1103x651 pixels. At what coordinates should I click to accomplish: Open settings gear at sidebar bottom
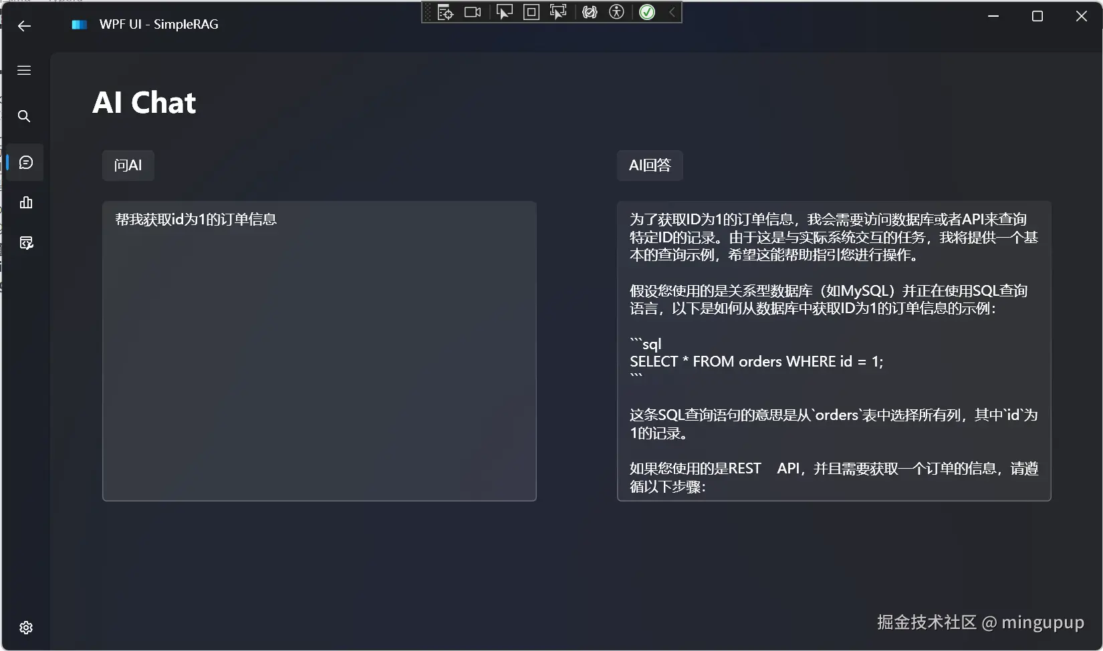(x=26, y=628)
